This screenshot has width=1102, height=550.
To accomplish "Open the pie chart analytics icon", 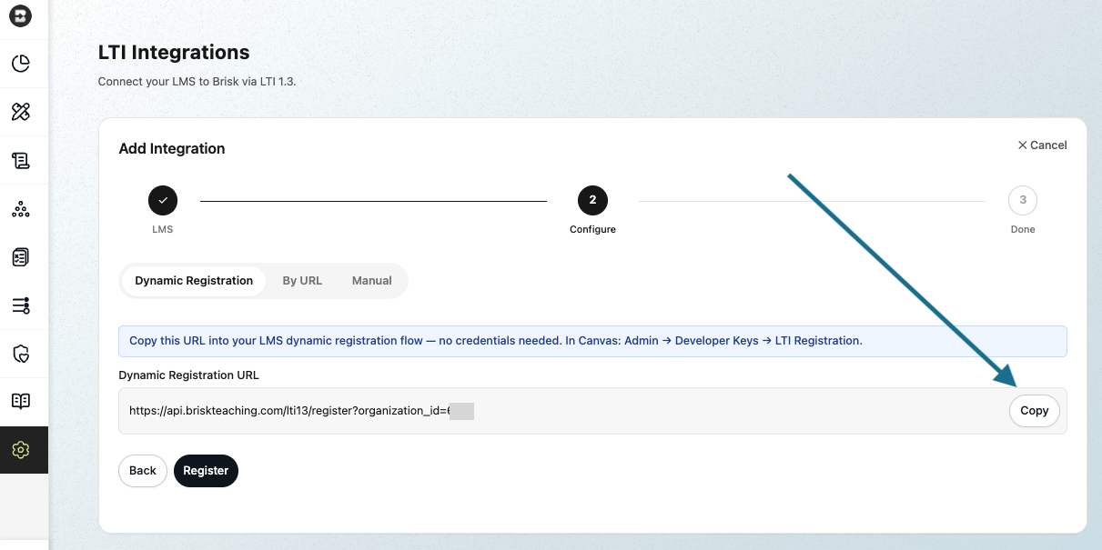I will coord(20,64).
